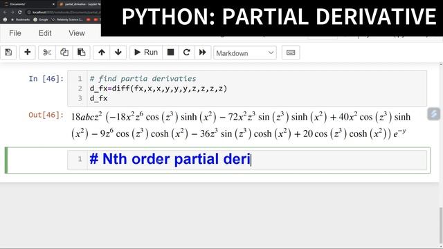Open the Markdown cell type dropdown

(245, 53)
